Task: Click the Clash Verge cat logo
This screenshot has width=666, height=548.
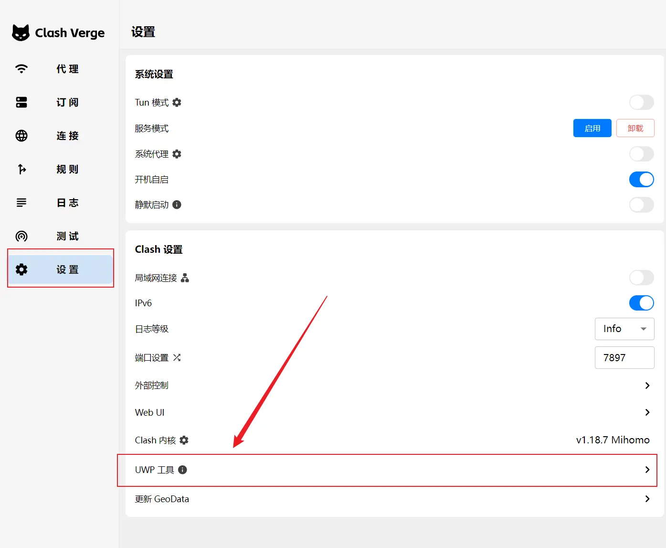Action: click(21, 33)
